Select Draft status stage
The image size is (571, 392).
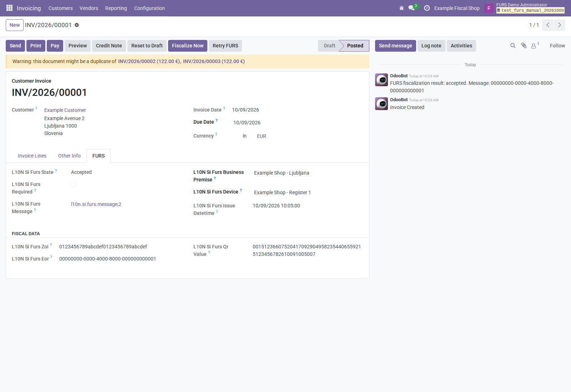pyautogui.click(x=329, y=46)
